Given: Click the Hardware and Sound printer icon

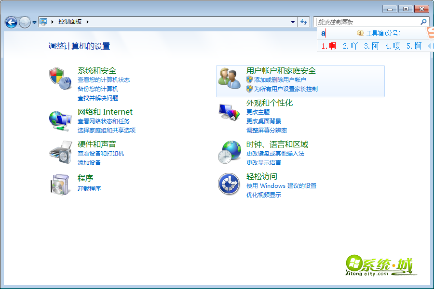Looking at the screenshot, I should coord(60,152).
